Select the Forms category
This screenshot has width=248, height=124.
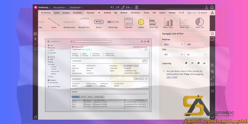146,13
